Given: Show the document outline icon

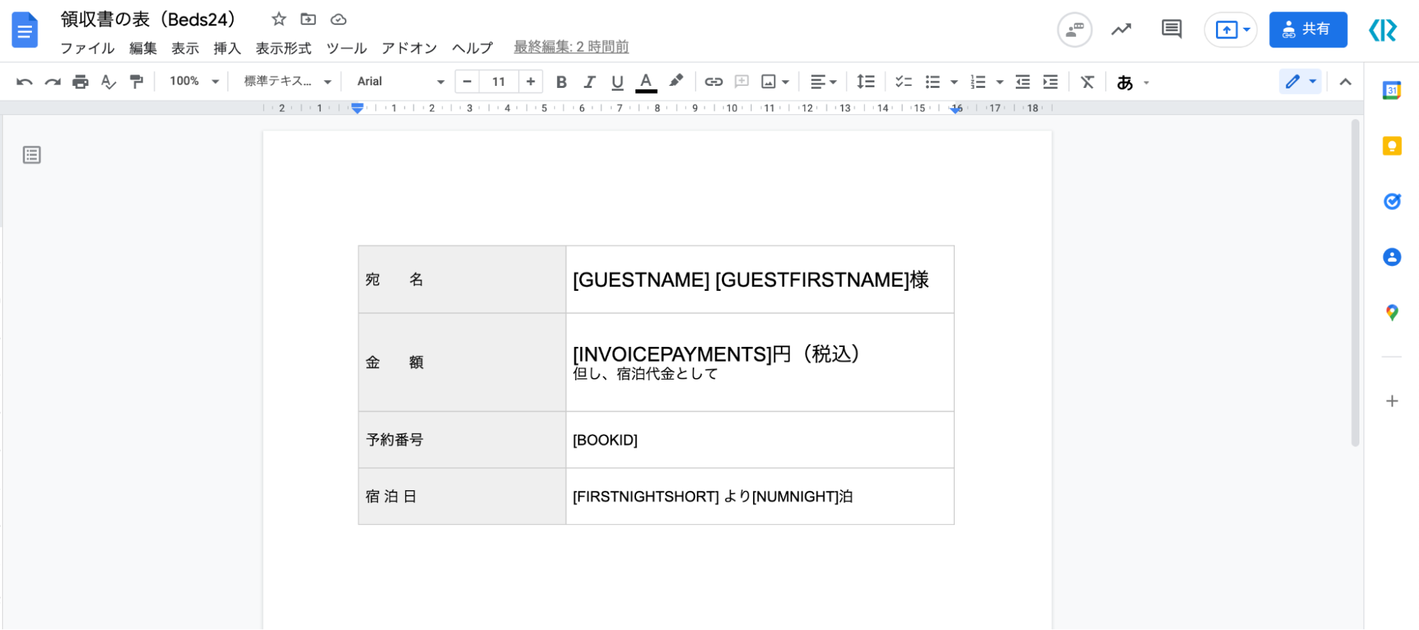Looking at the screenshot, I should tap(32, 155).
